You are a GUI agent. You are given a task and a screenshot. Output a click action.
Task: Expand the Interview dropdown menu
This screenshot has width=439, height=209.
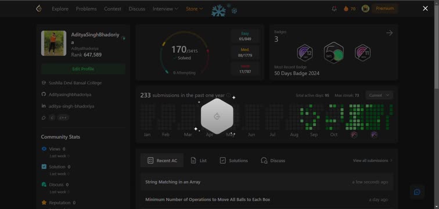tap(165, 9)
